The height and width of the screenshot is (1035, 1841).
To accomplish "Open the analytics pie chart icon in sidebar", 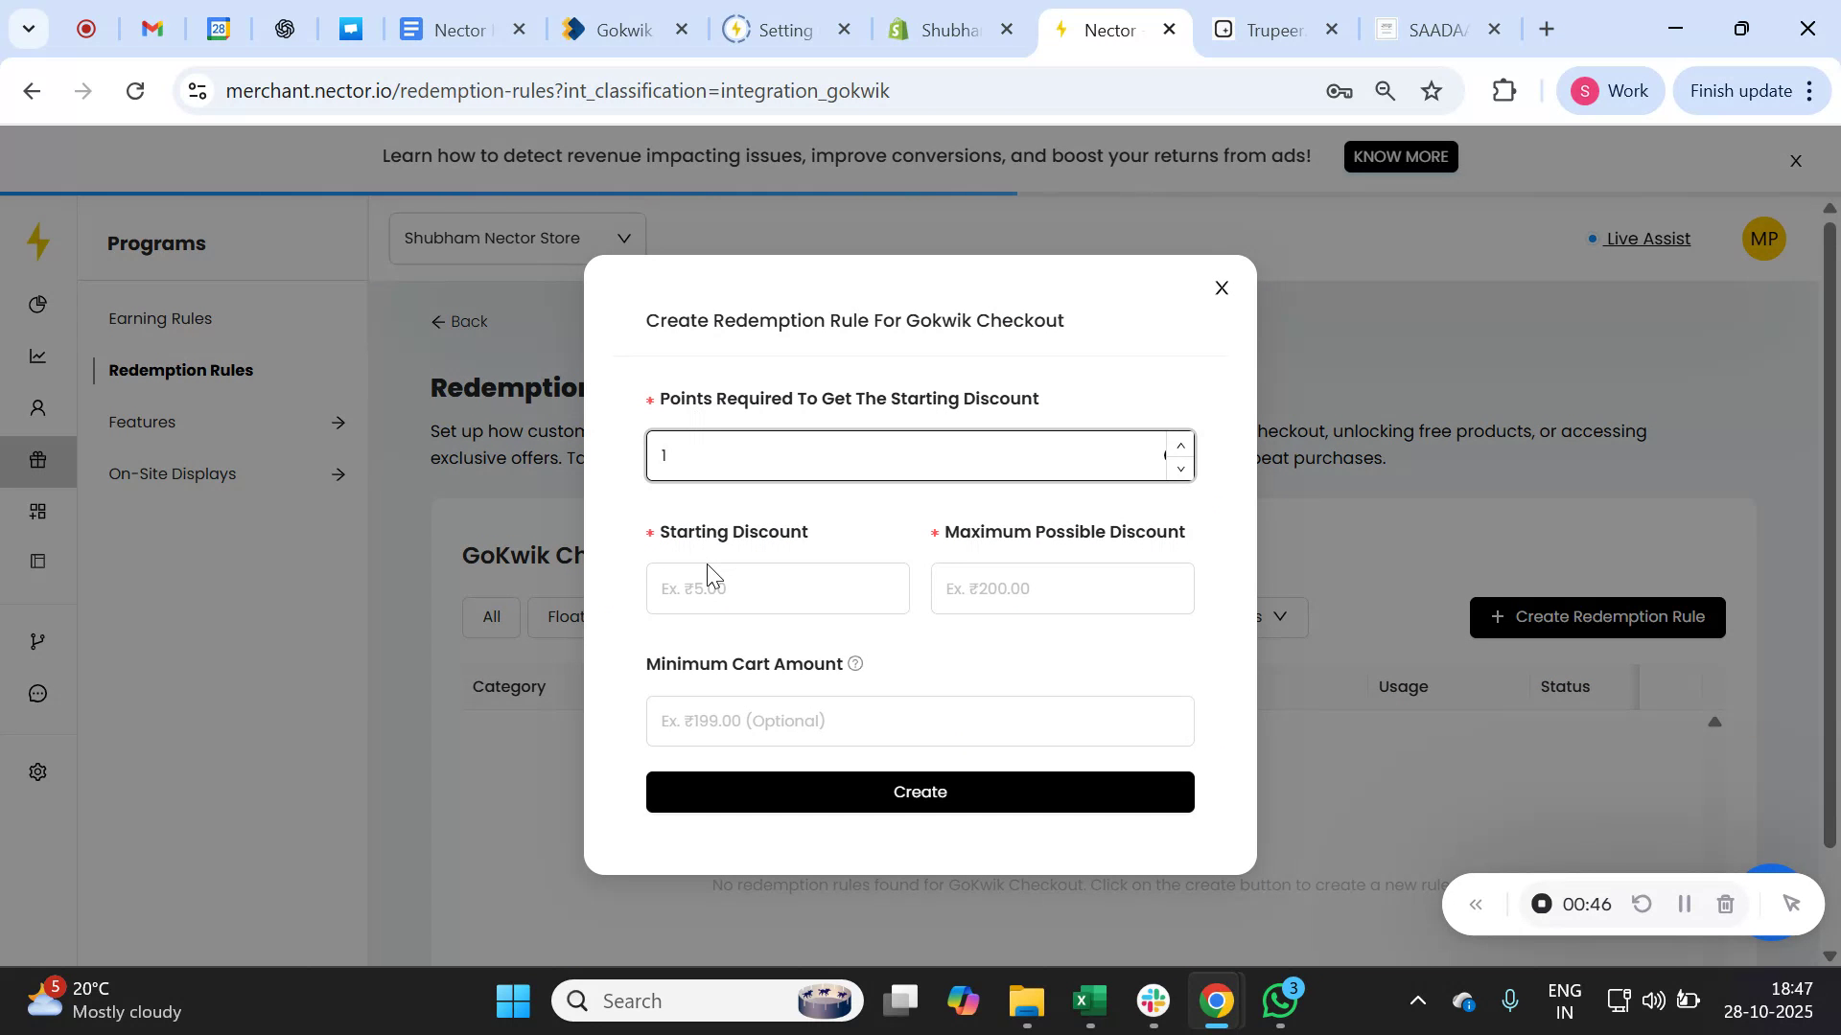I will coord(37,304).
